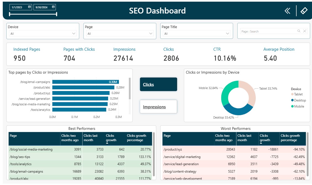Screen dimensions: 312x185
Task: Click the Page search input field
Action: click(x=269, y=31)
